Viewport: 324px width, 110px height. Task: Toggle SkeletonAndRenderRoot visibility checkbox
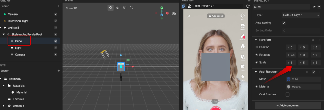click(x=56, y=34)
